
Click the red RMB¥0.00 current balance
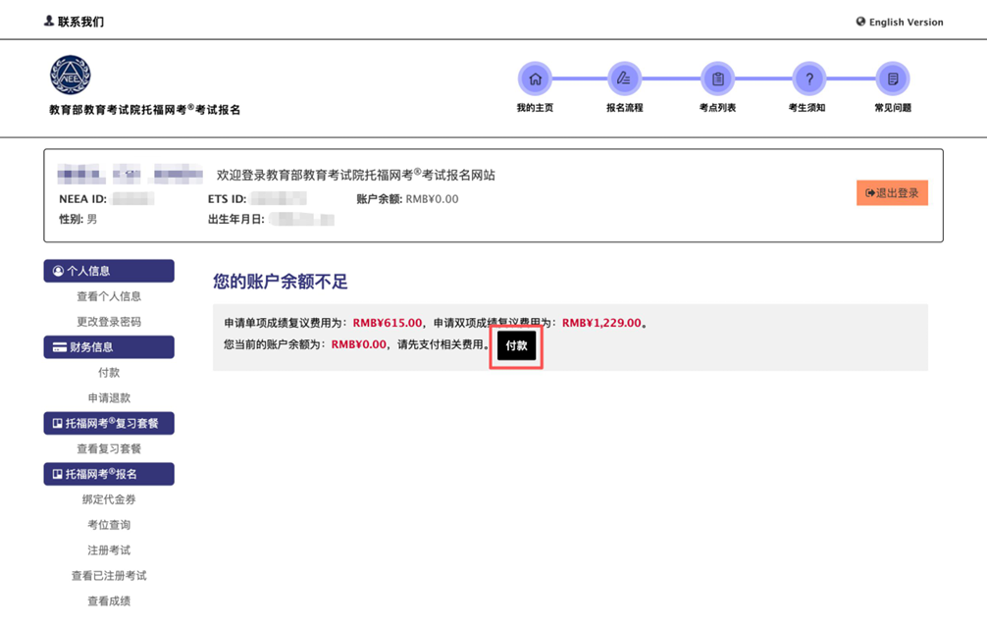(359, 344)
